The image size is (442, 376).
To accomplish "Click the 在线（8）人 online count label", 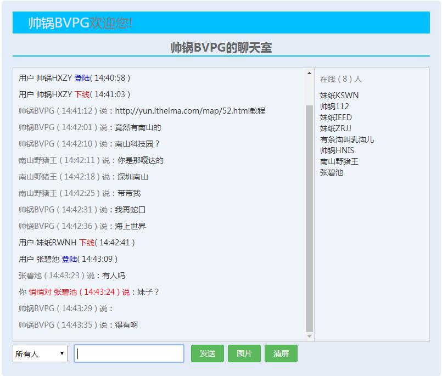I will coord(340,79).
